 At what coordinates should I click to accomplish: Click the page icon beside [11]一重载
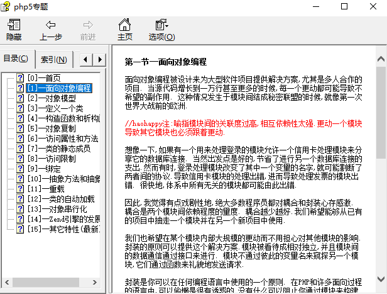[x=21, y=189]
